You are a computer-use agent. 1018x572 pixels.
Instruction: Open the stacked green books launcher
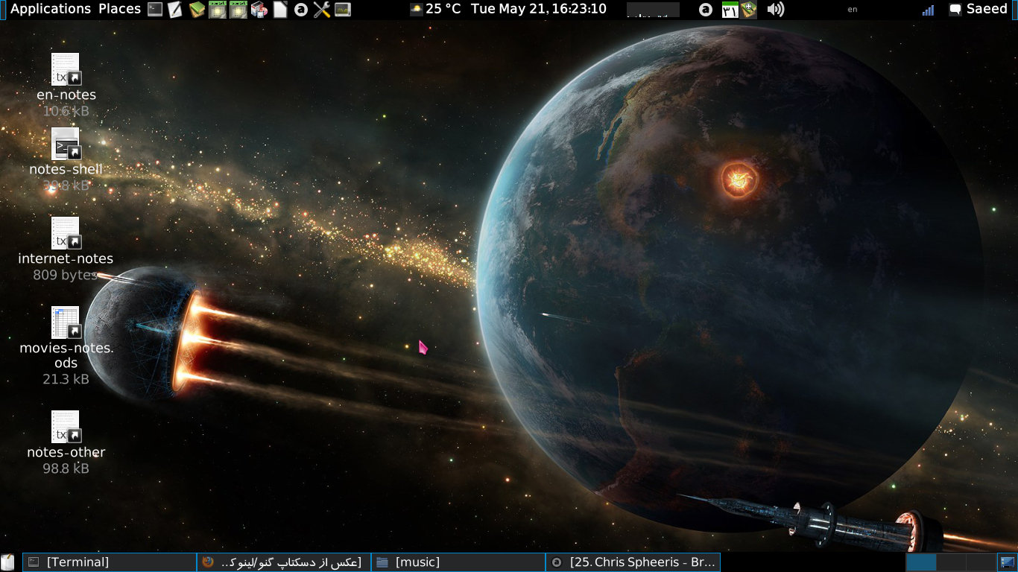[197, 10]
